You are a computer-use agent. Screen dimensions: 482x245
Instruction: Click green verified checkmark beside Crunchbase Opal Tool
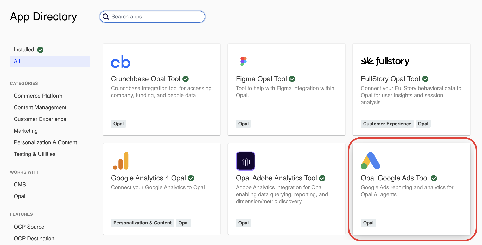(x=186, y=79)
